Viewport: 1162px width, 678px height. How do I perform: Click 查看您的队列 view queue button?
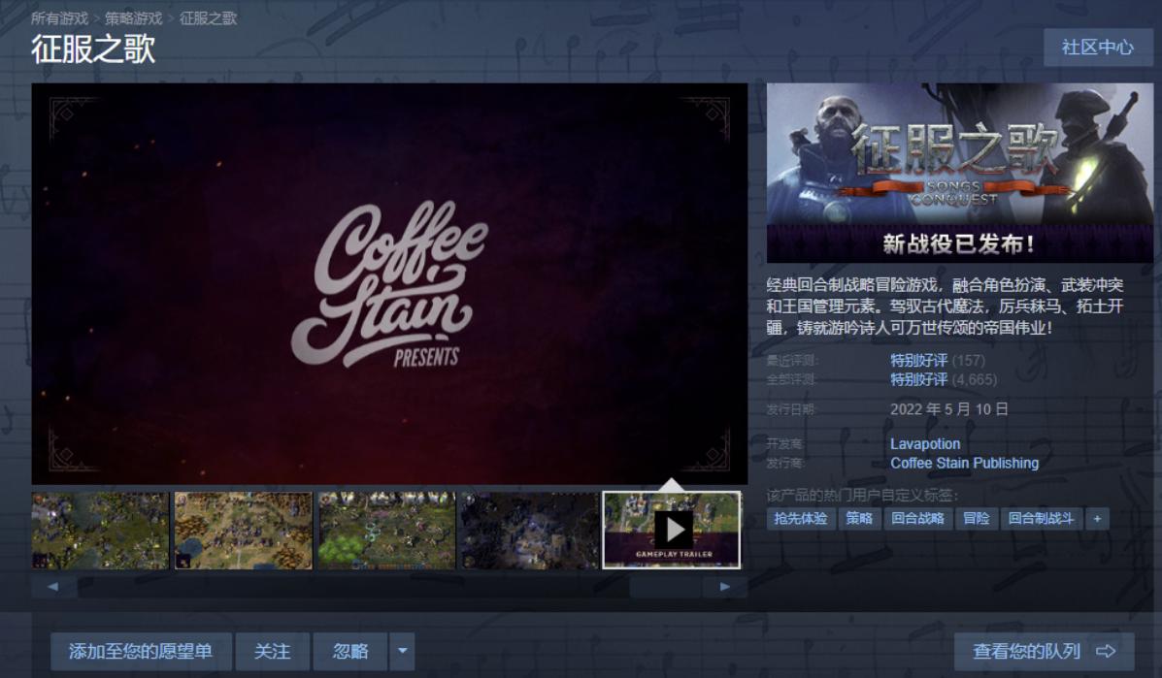point(1044,652)
